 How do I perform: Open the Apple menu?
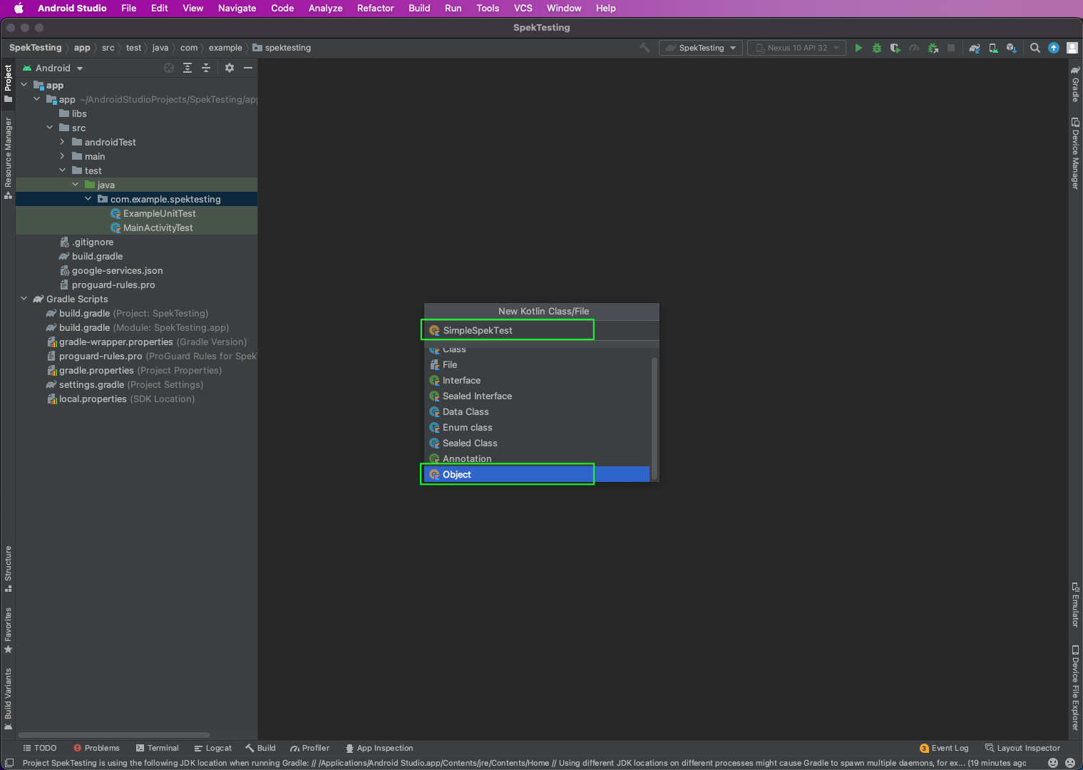tap(19, 8)
